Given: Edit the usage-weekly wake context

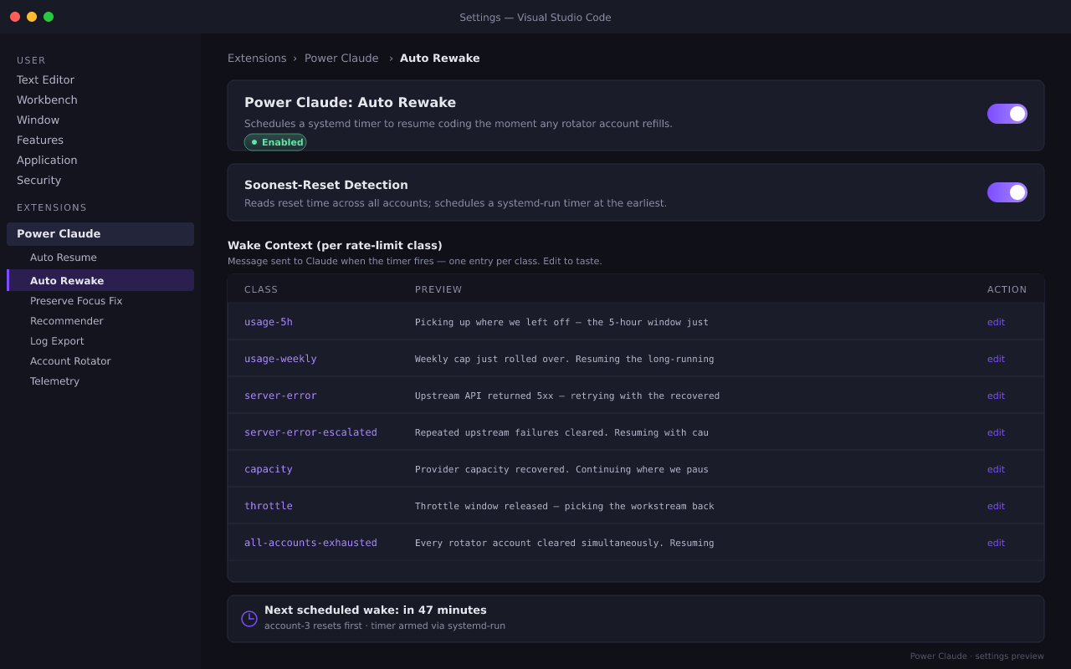Looking at the screenshot, I should 996,359.
